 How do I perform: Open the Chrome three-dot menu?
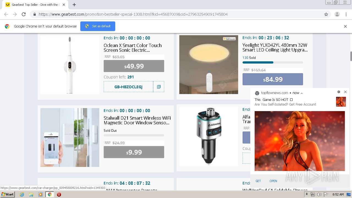pos(346,14)
